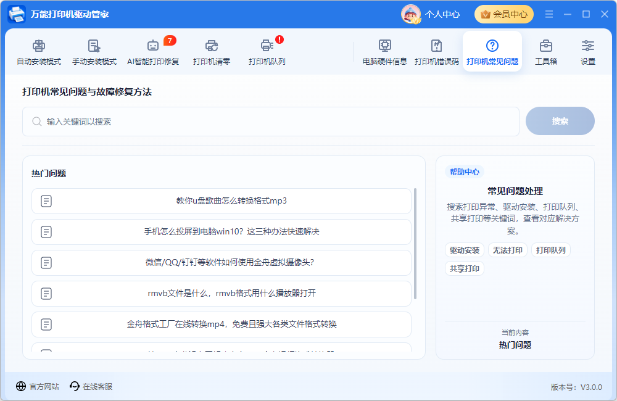Open 在线客服 (online support) link
The image size is (617, 401).
[97, 386]
